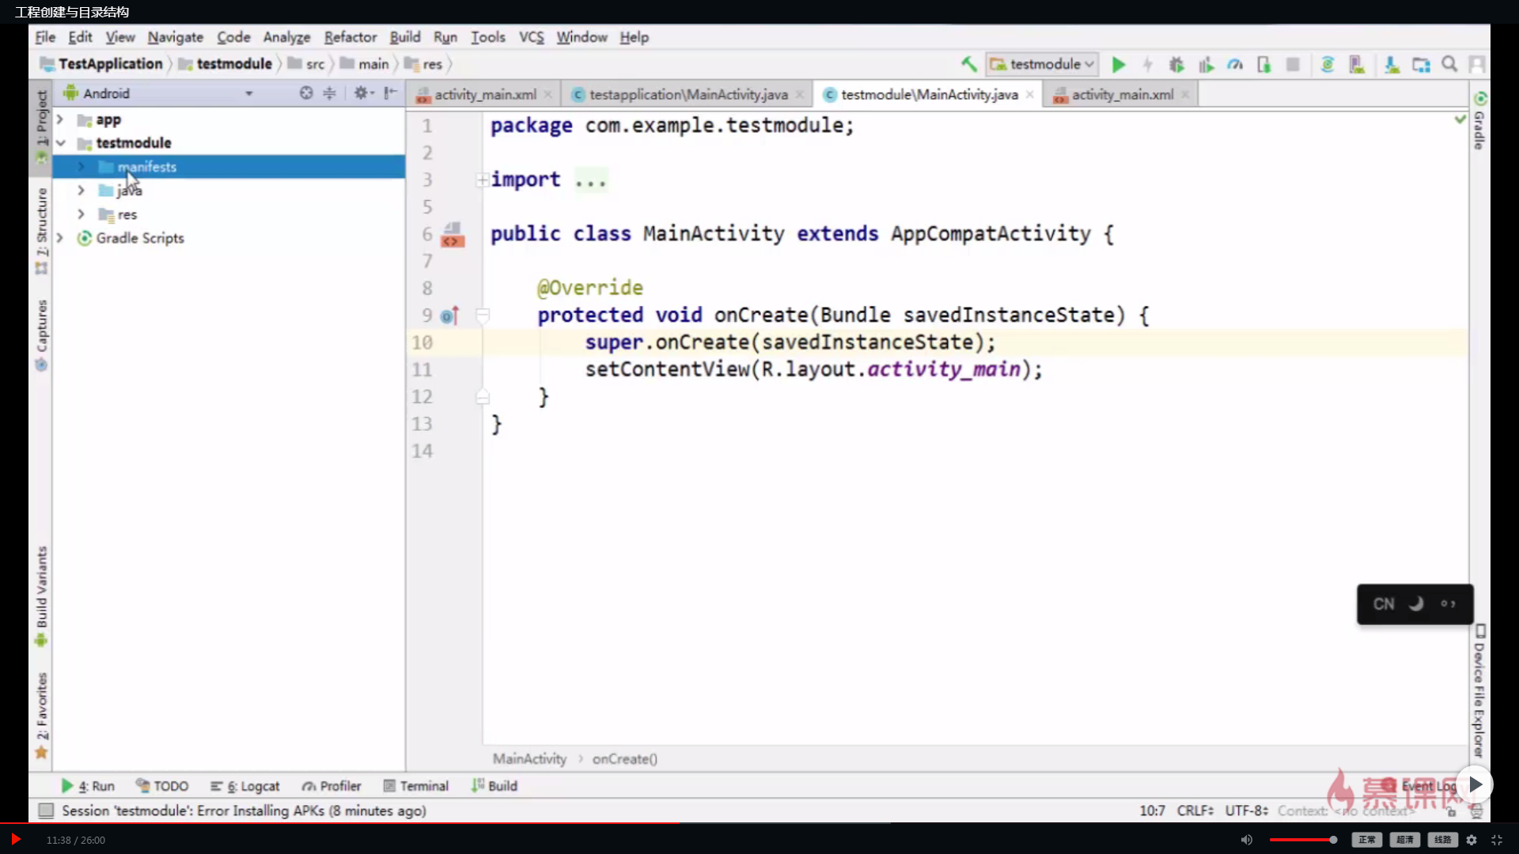Change UTF-8 file encoding in status bar
Image resolution: width=1519 pixels, height=854 pixels.
coord(1246,811)
